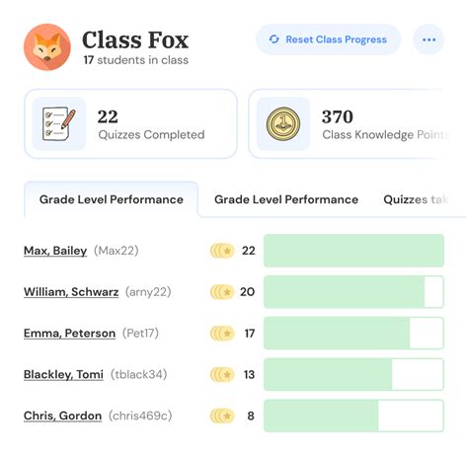Click the 22 Quizzes Completed card
468x456 pixels.
(x=130, y=124)
